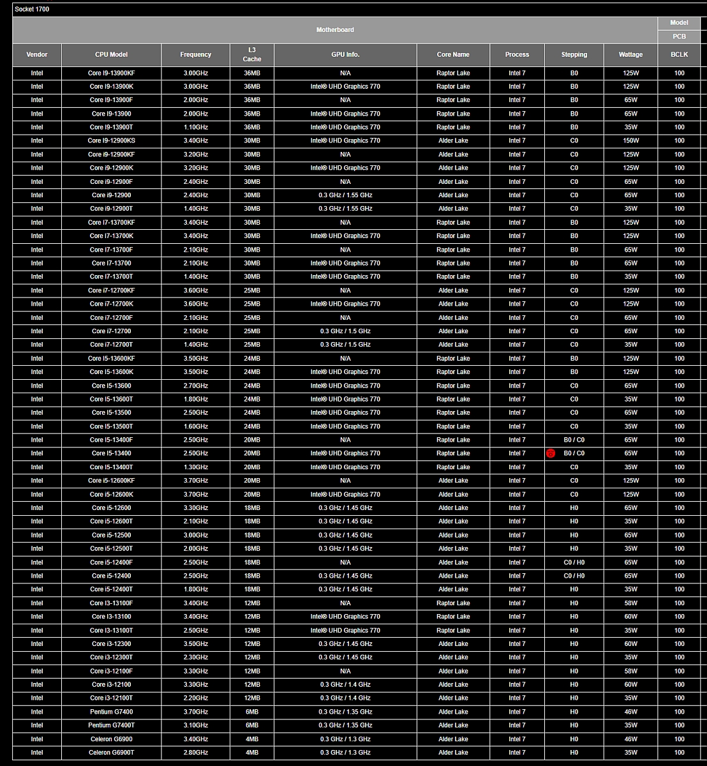The width and height of the screenshot is (707, 766).
Task: Select the Core i3-12300 cell
Action: point(112,644)
